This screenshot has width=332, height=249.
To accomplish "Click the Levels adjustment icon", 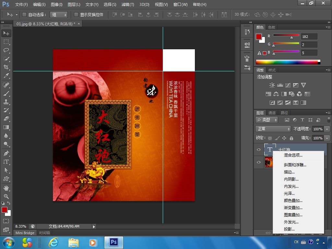I will [x=280, y=85].
